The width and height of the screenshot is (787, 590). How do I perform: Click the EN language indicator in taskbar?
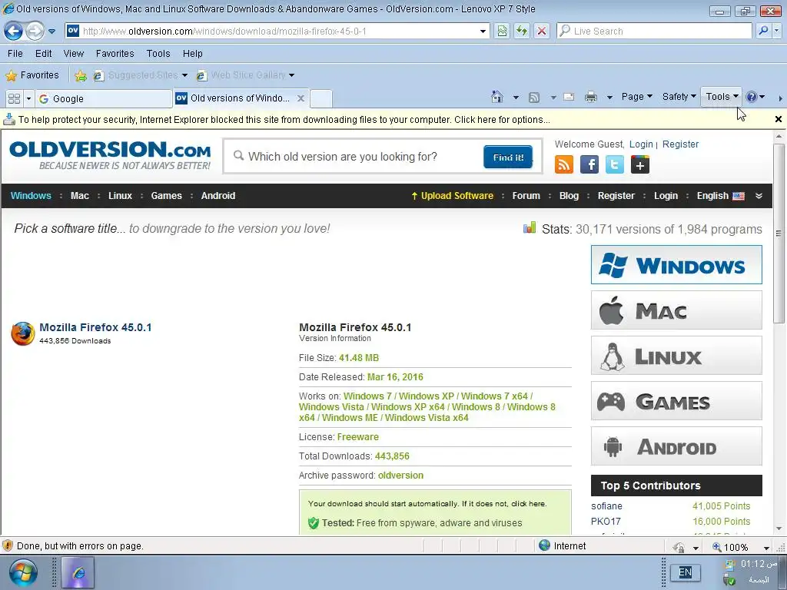(685, 572)
